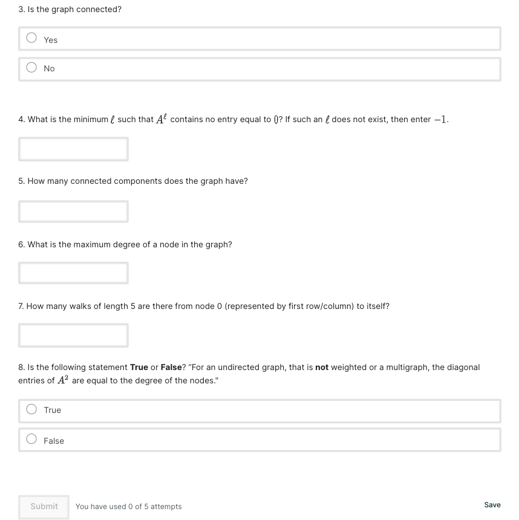
Task: Select the Yes radio button for graph connected
Action: (x=31, y=38)
